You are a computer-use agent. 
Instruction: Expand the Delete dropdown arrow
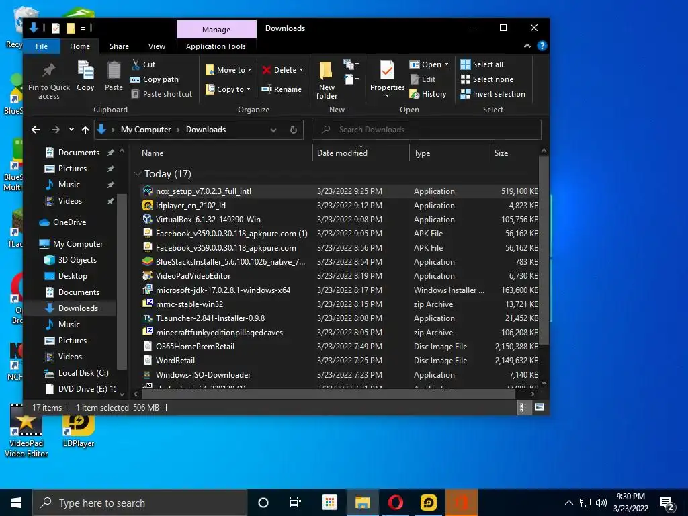tap(302, 70)
